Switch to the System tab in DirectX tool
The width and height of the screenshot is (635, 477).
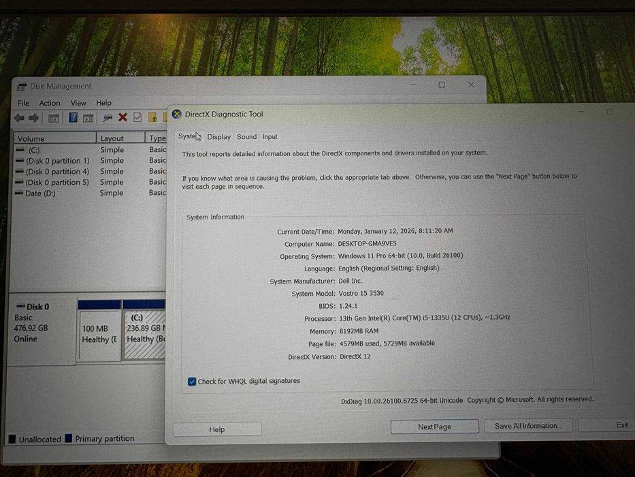(188, 136)
